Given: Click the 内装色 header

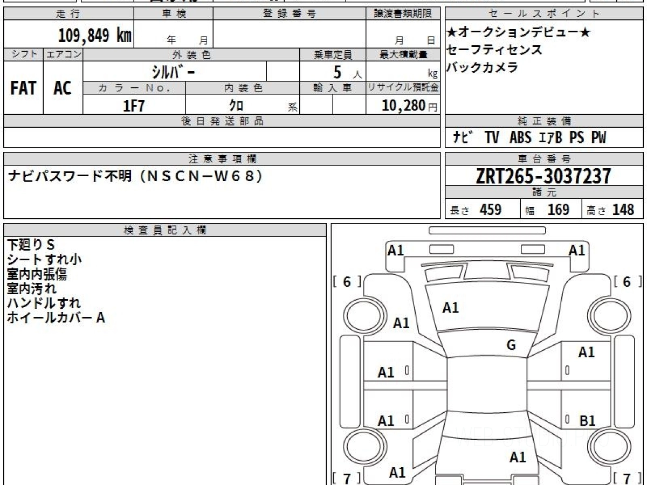Looking at the screenshot, I should [x=243, y=88].
